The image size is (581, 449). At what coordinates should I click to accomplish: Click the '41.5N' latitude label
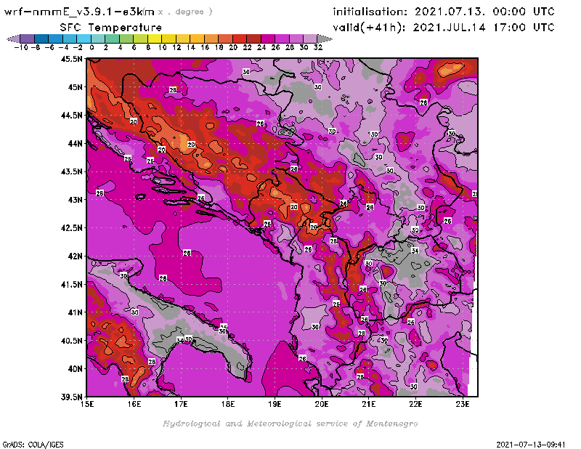coord(71,284)
